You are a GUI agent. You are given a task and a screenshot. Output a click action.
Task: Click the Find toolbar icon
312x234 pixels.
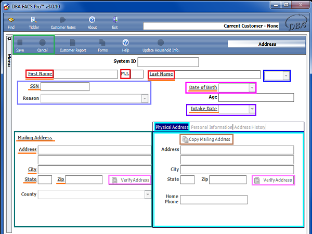tap(11, 23)
